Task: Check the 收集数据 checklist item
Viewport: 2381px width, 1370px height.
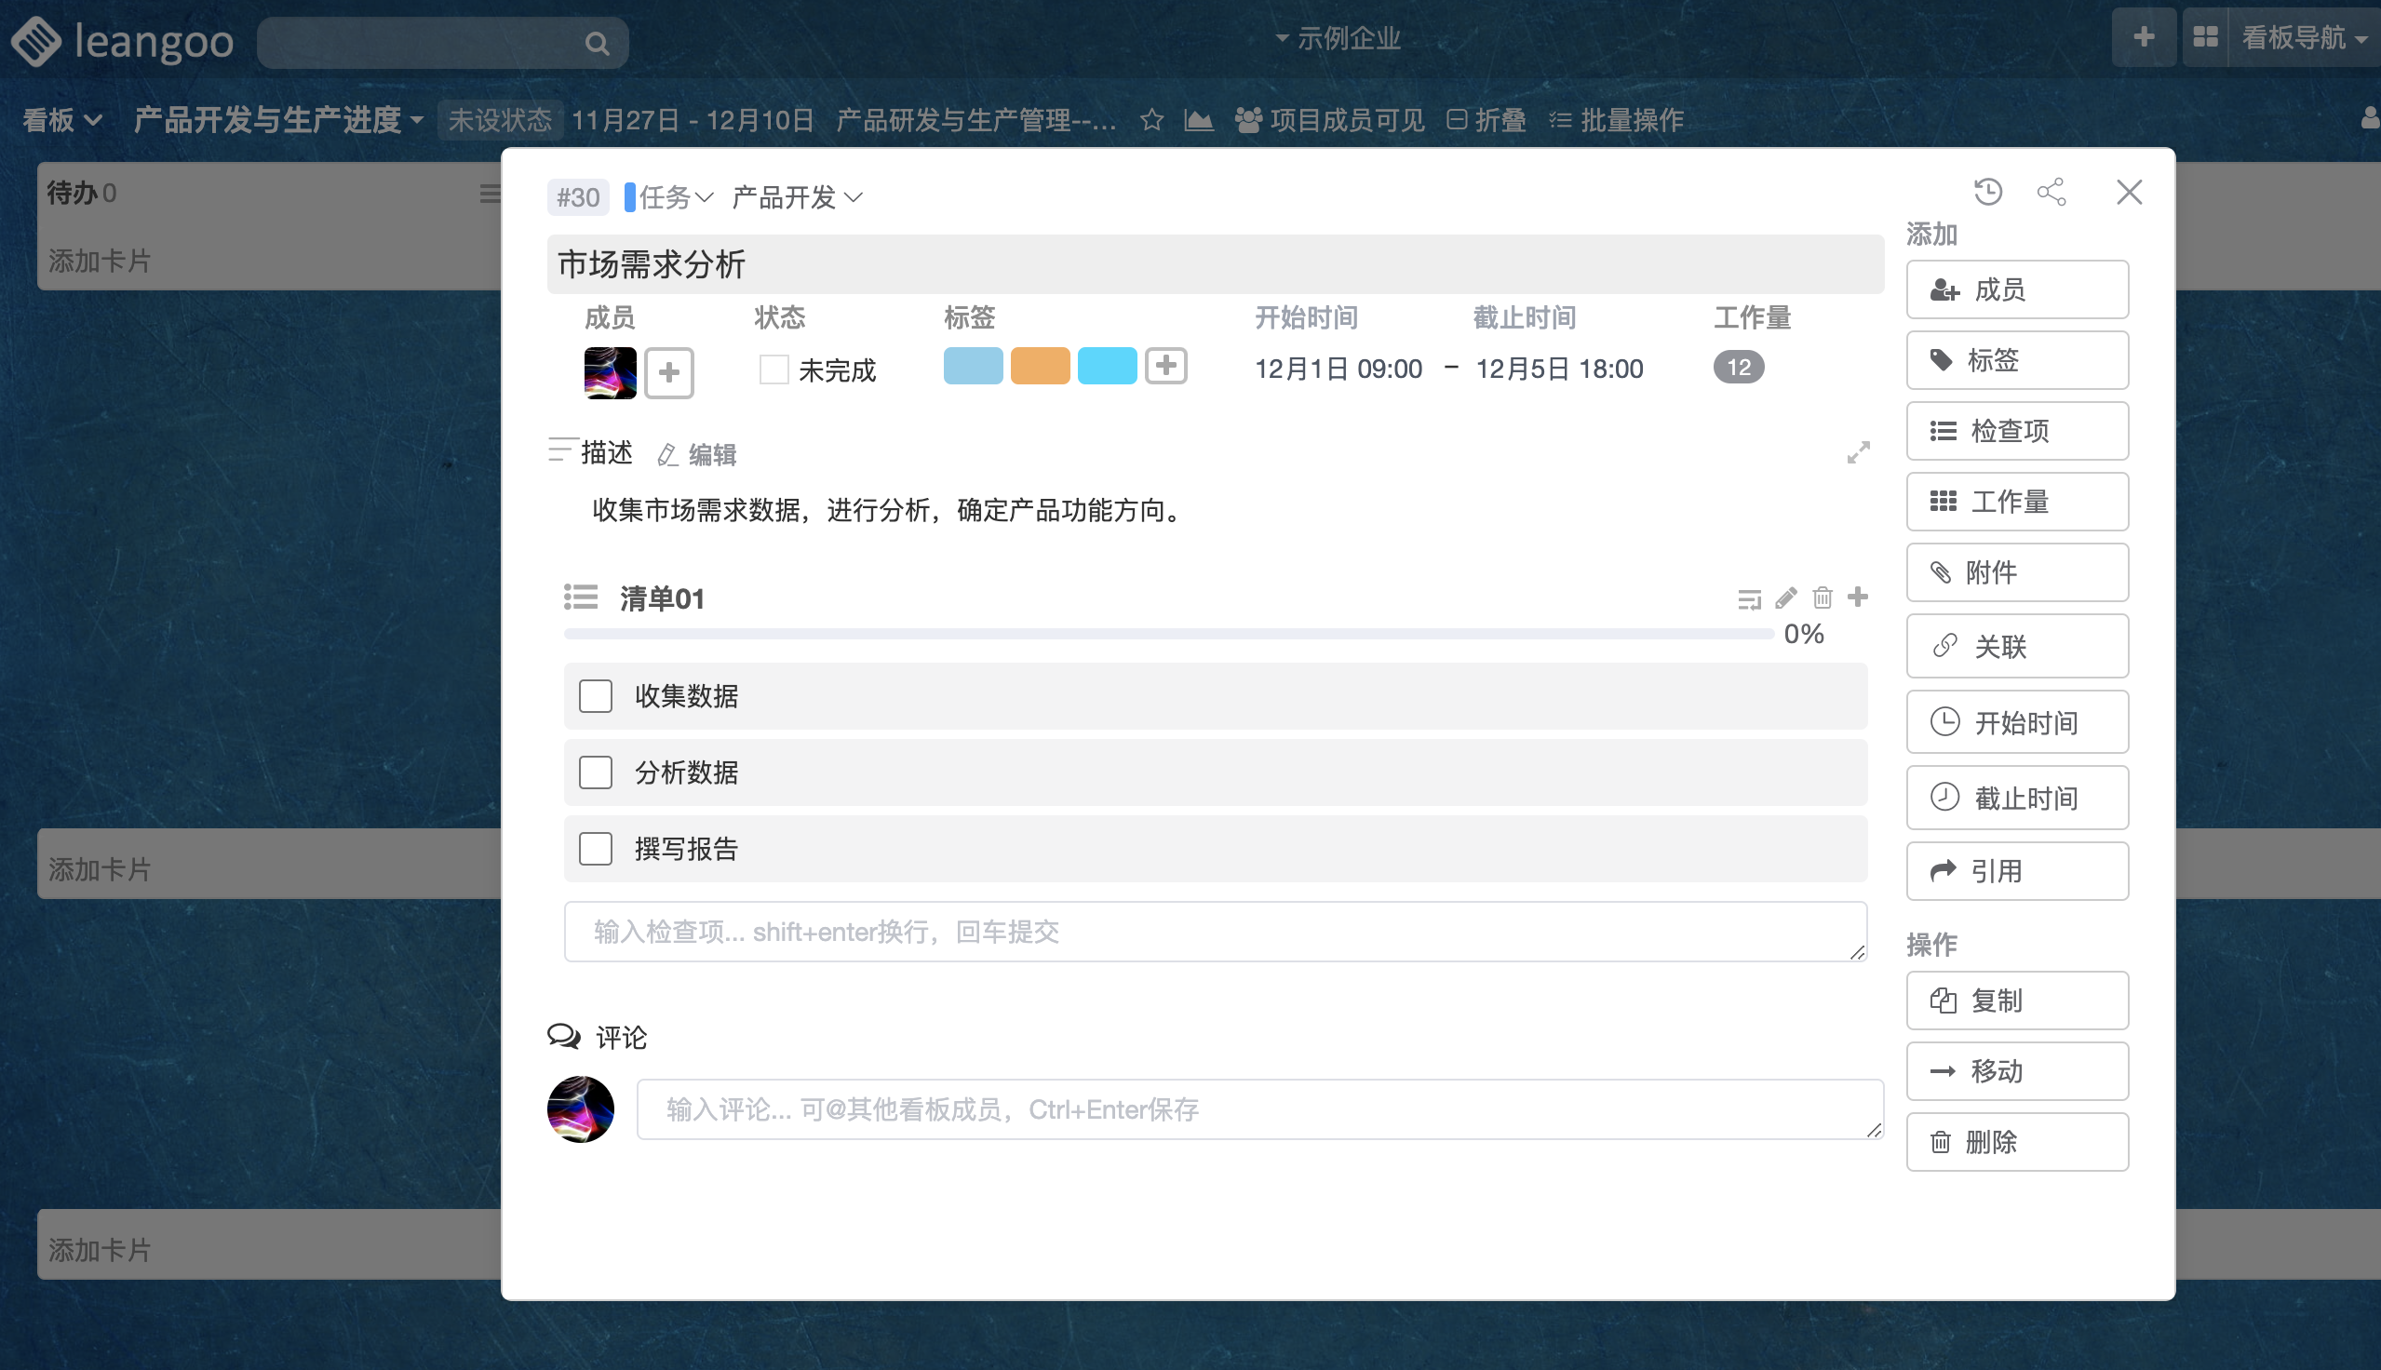Action: [596, 696]
